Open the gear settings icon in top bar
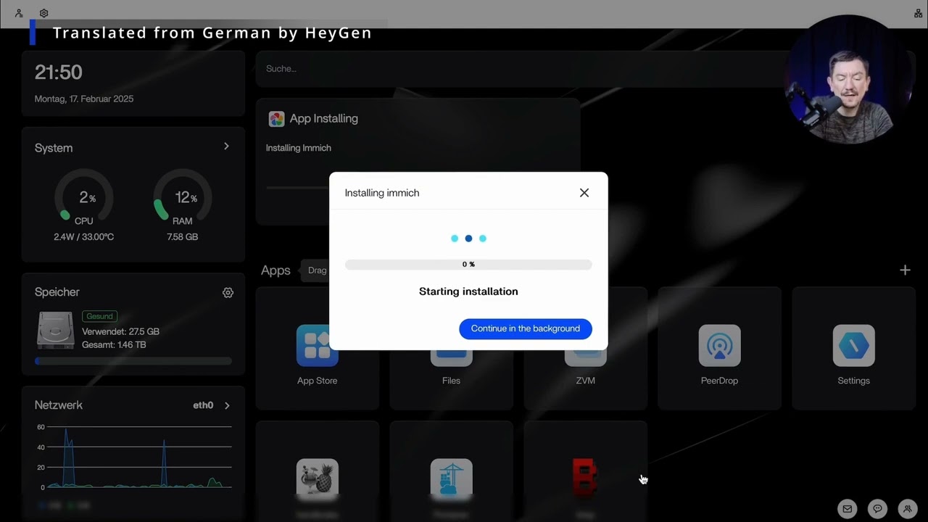The height and width of the screenshot is (522, 928). coord(43,13)
